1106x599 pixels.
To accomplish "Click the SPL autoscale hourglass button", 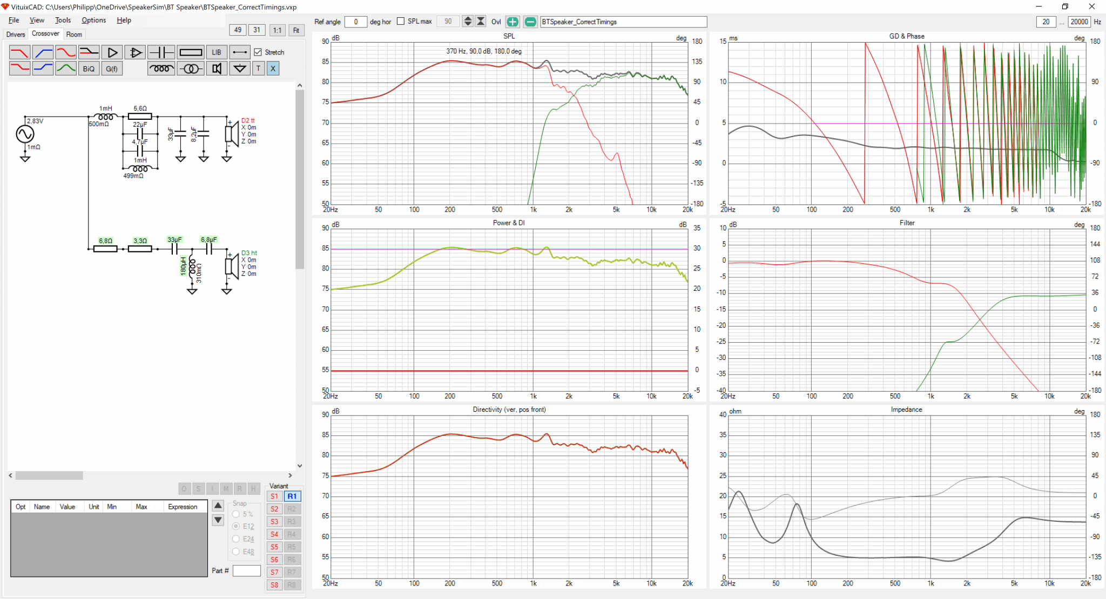I will (x=481, y=22).
